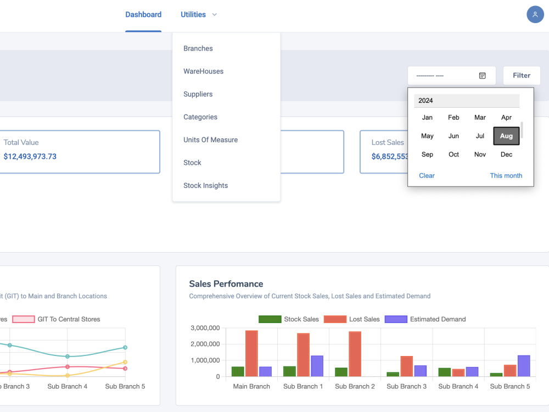Click Main Branch Lost Sales bar
The width and height of the screenshot is (549, 412).
tap(251, 353)
